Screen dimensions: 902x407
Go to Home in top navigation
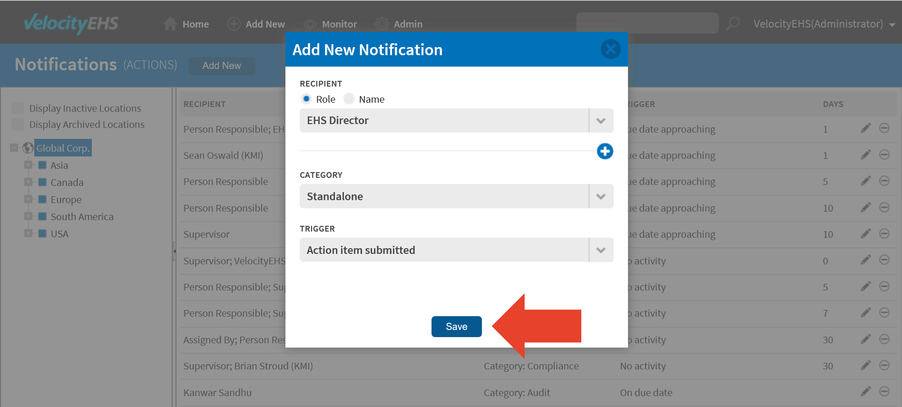(x=186, y=24)
